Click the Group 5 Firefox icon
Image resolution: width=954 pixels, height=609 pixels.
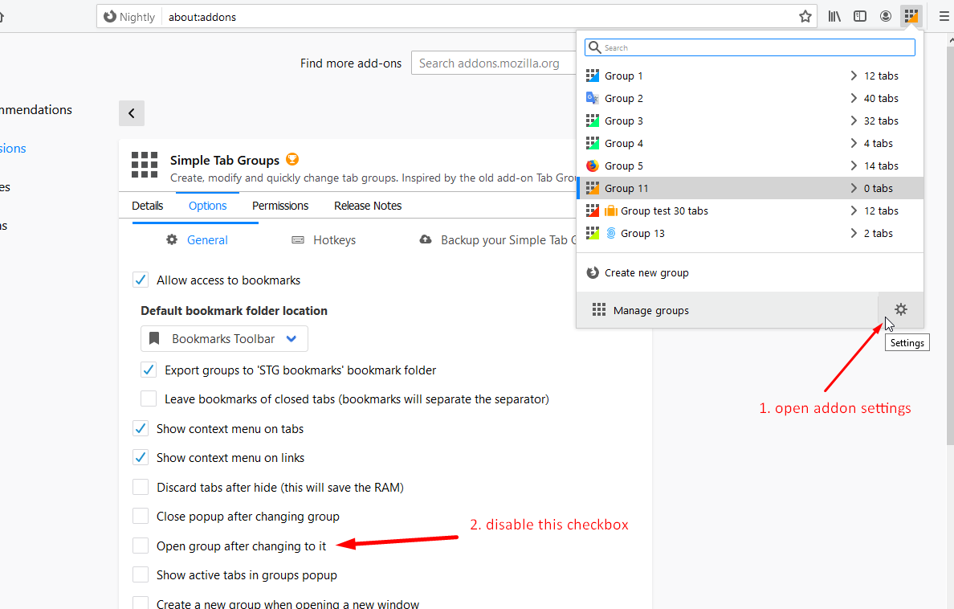592,166
